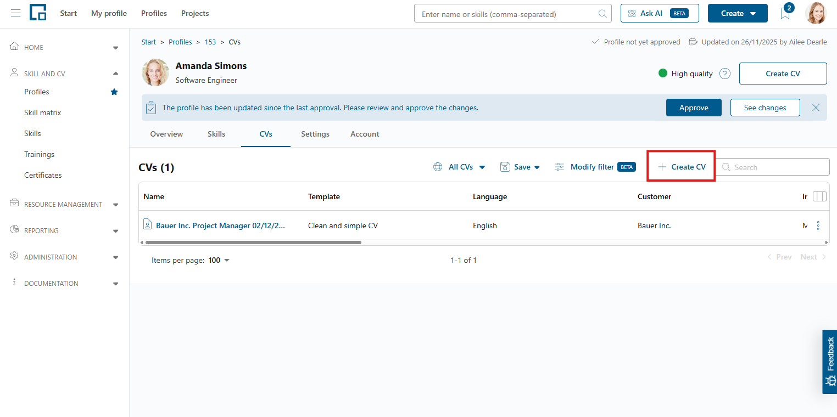Open the blue Create dropdown in the top bar
Viewport: 837px width, 417px height.
click(x=738, y=13)
